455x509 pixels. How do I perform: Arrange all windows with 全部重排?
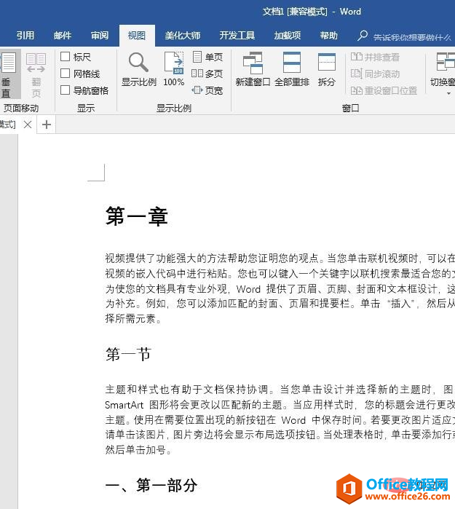pyautogui.click(x=292, y=70)
